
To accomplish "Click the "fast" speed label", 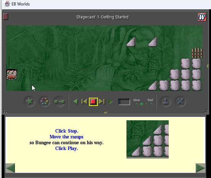I will pyautogui.click(x=150, y=100).
